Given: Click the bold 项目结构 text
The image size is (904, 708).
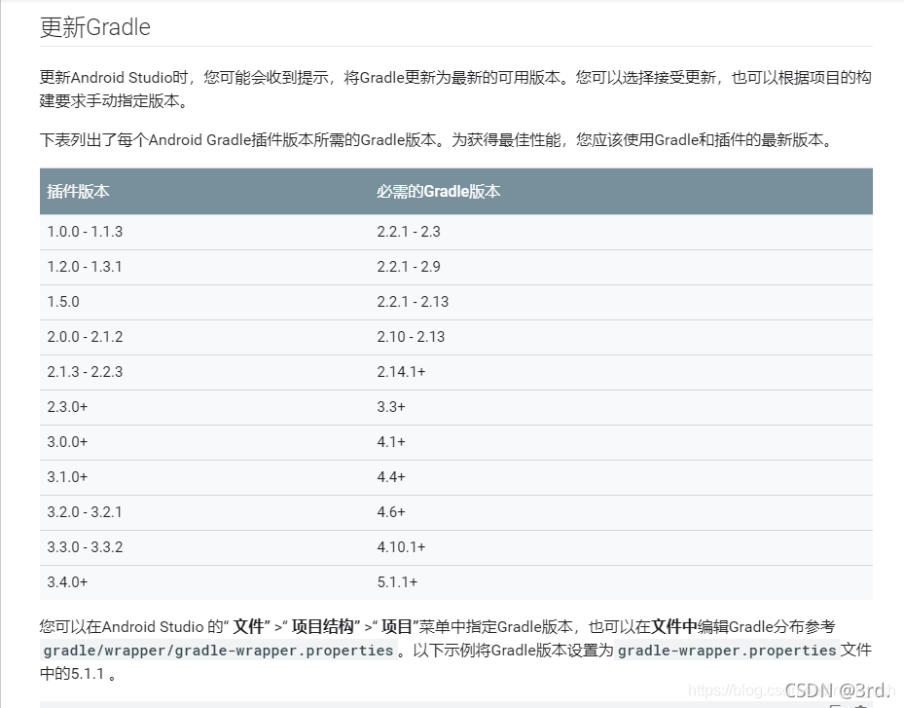Looking at the screenshot, I should click(323, 626).
